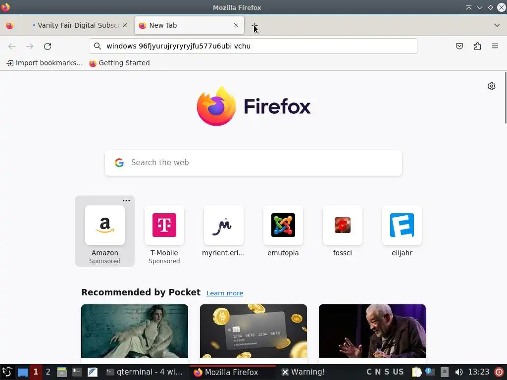This screenshot has height=380, width=507.
Task: Open the Firefox application hamburger menu
Action: pos(495,46)
